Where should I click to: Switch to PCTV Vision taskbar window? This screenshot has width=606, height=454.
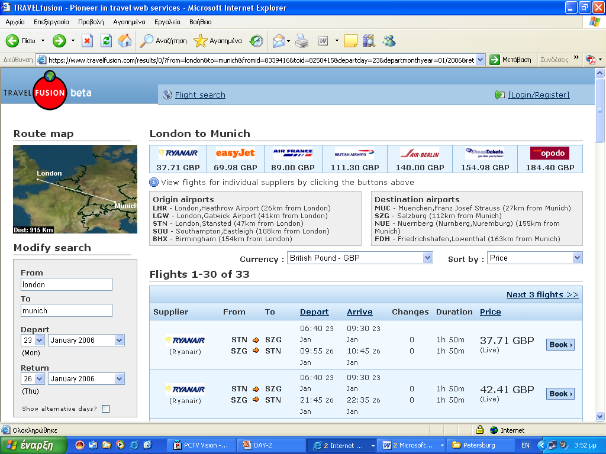(x=201, y=446)
